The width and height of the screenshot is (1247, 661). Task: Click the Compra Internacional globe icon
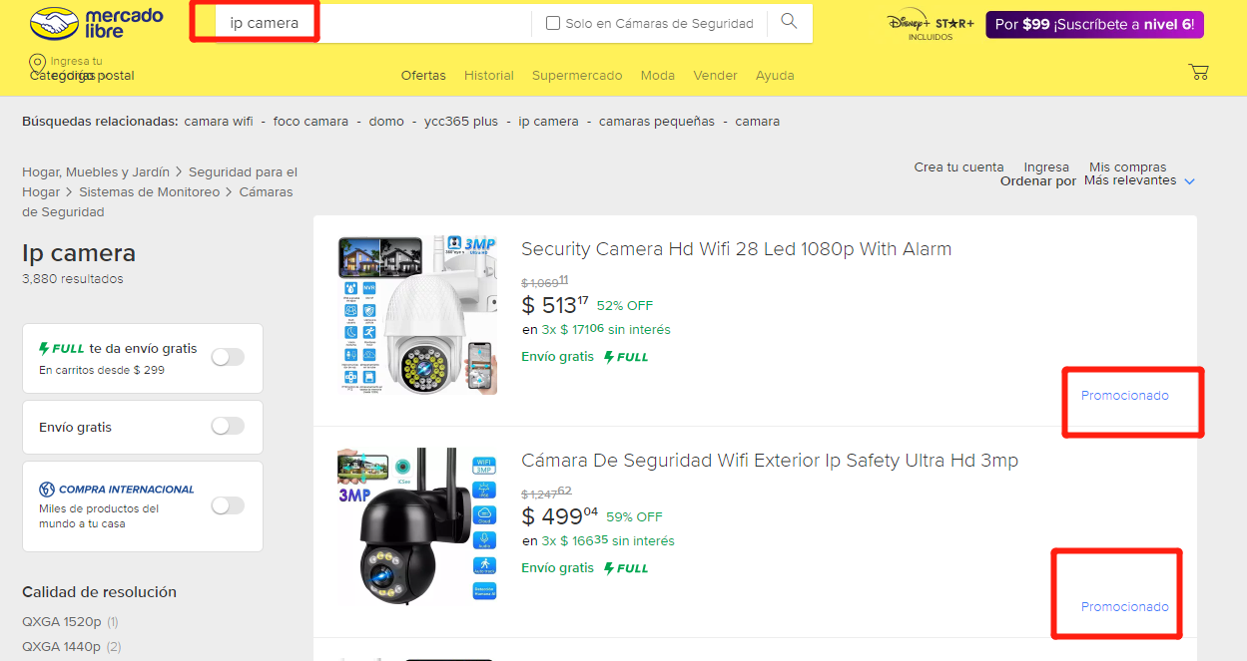pyautogui.click(x=46, y=490)
